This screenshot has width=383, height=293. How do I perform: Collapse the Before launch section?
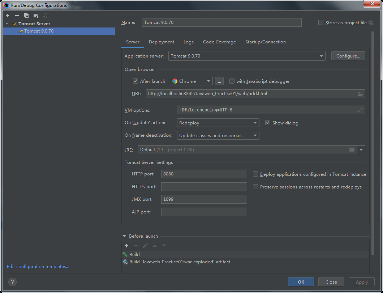[124, 236]
